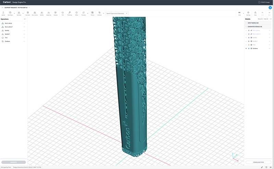Open options menu for Solidify 1 operation
The image size is (274, 169).
(x=24, y=34)
